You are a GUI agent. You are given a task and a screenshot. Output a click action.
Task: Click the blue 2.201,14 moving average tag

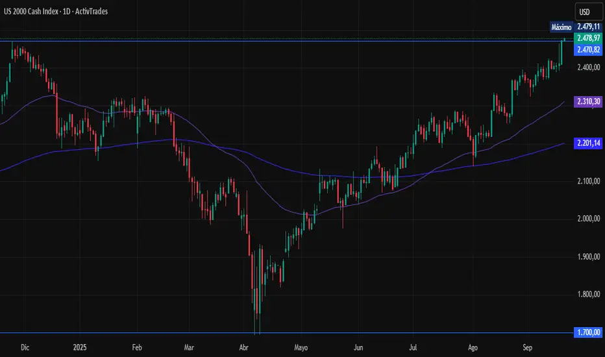(x=588, y=143)
